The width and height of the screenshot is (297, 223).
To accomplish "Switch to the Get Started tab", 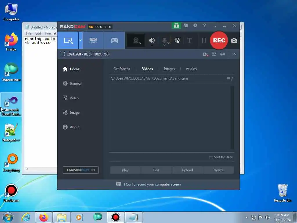I will [122, 69].
